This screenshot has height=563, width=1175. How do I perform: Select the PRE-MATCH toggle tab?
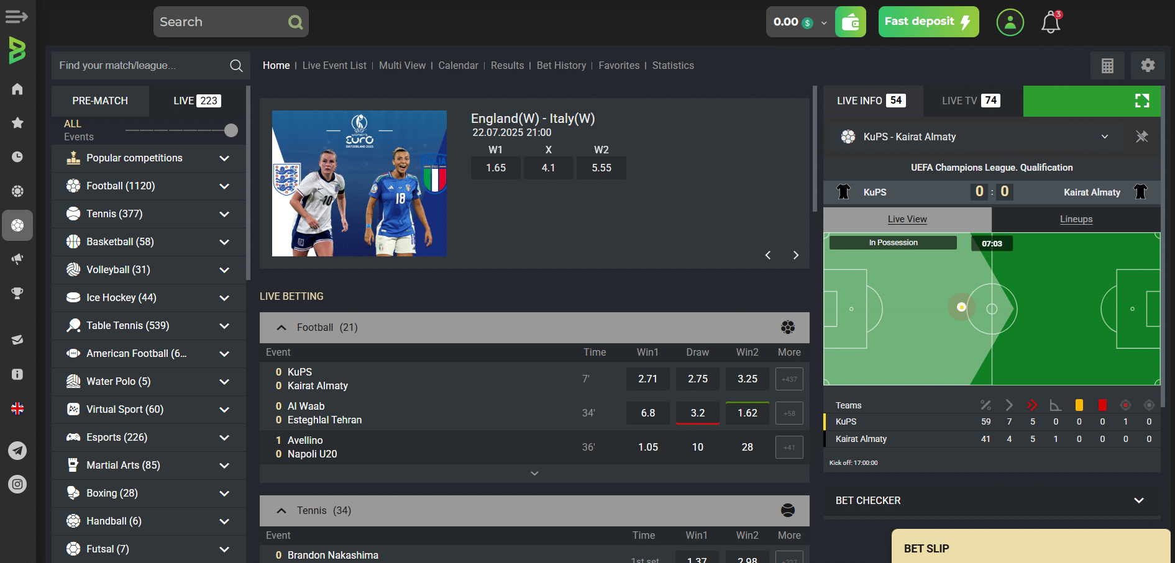100,101
